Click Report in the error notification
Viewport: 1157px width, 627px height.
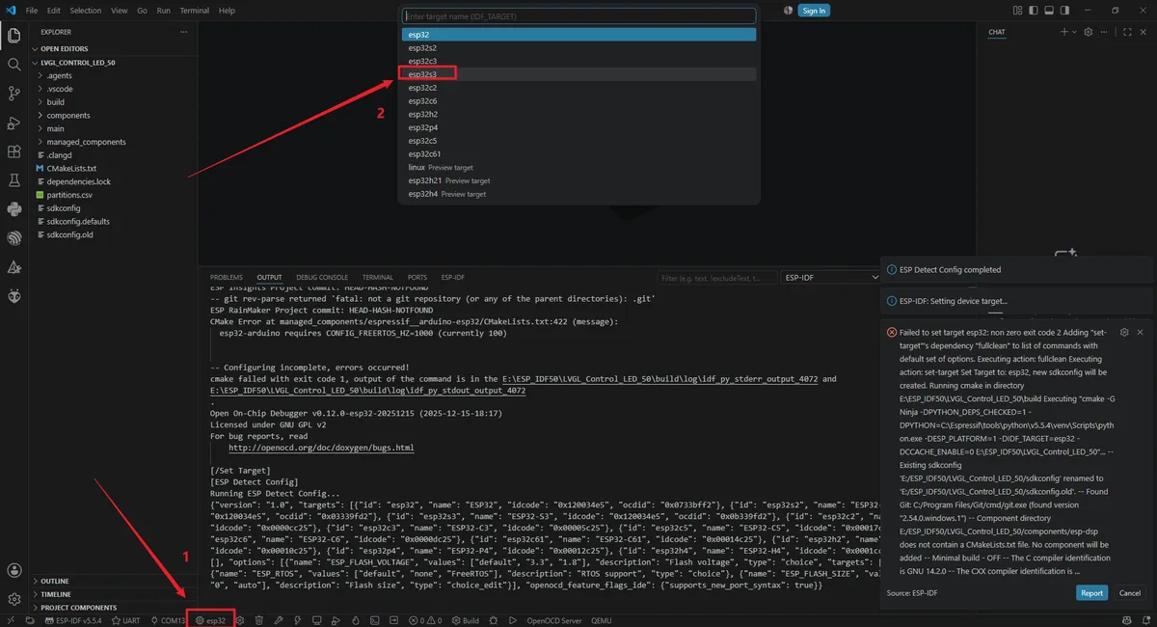pyautogui.click(x=1091, y=593)
